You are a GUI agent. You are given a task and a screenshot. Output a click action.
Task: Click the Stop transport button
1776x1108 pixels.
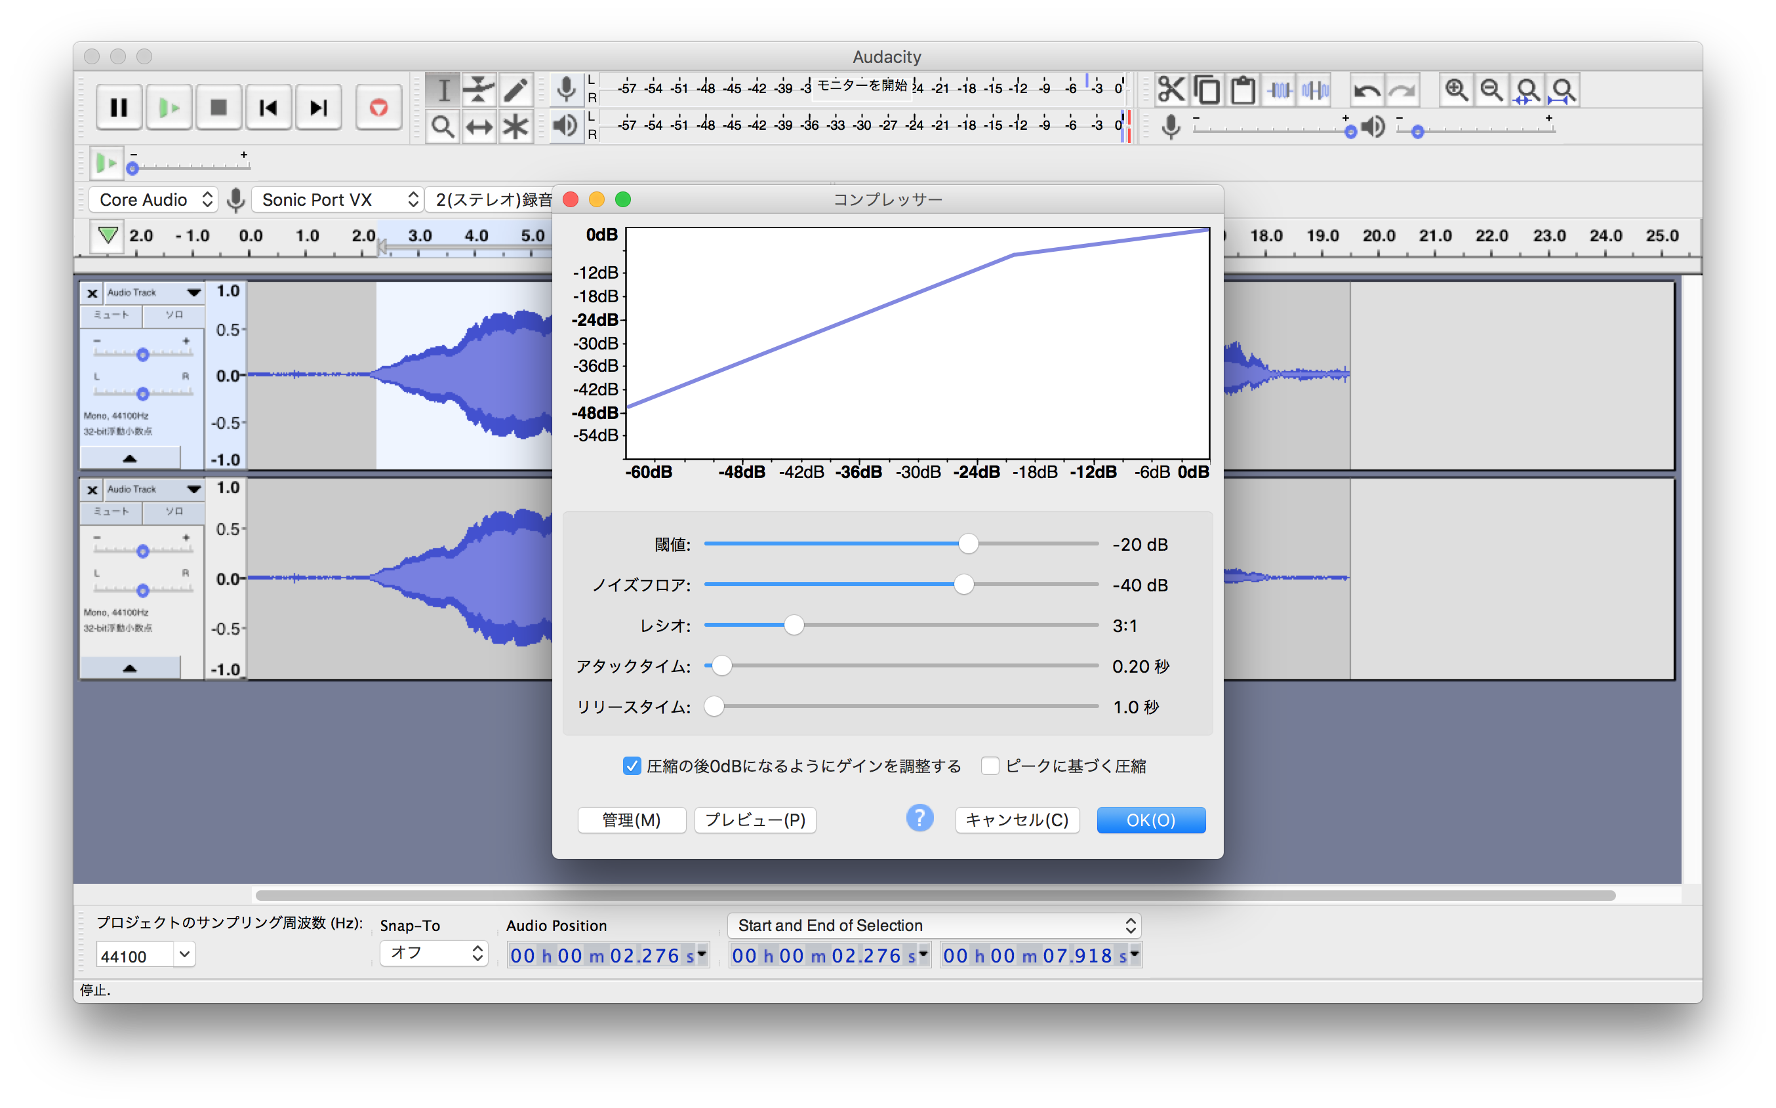coord(218,108)
